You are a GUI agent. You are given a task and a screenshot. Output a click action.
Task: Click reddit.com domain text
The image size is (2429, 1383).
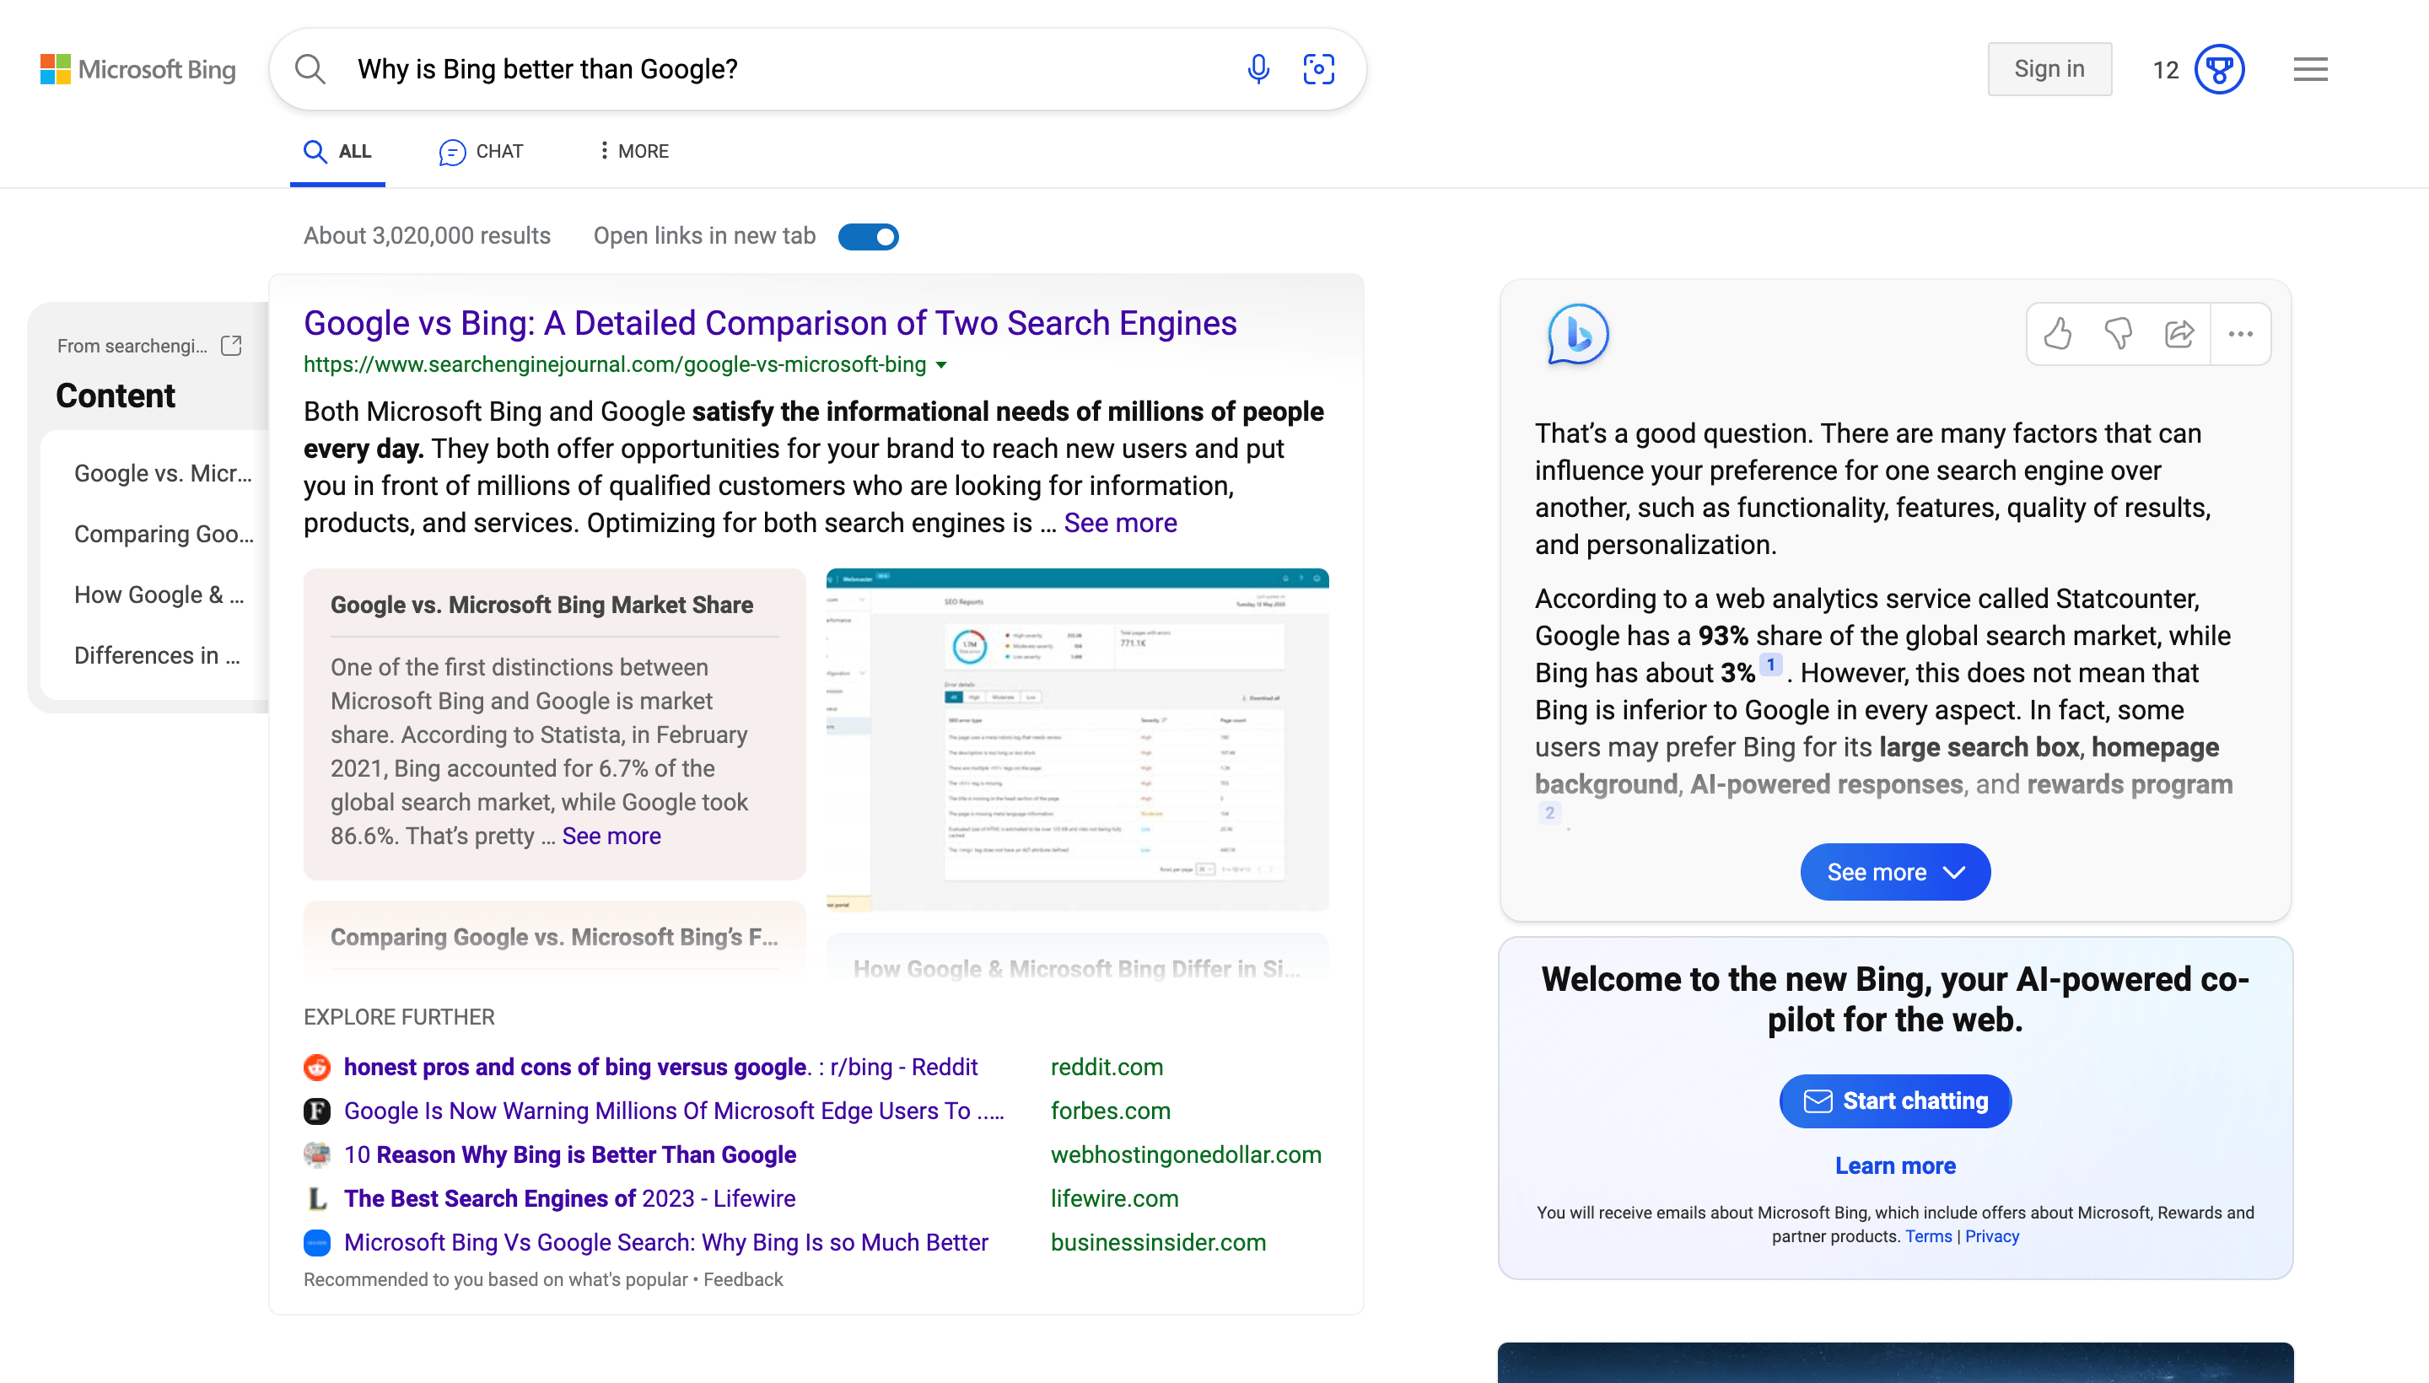(x=1107, y=1068)
